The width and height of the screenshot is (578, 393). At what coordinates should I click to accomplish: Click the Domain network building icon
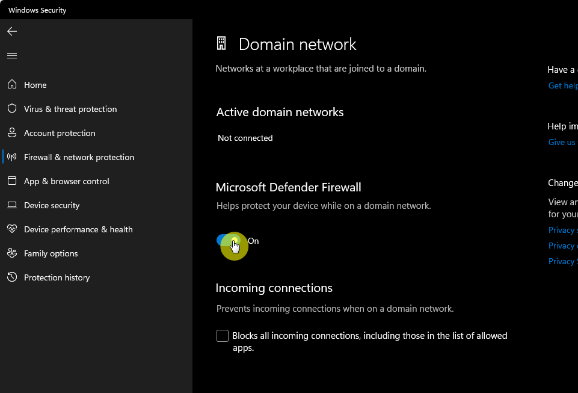[x=221, y=43]
